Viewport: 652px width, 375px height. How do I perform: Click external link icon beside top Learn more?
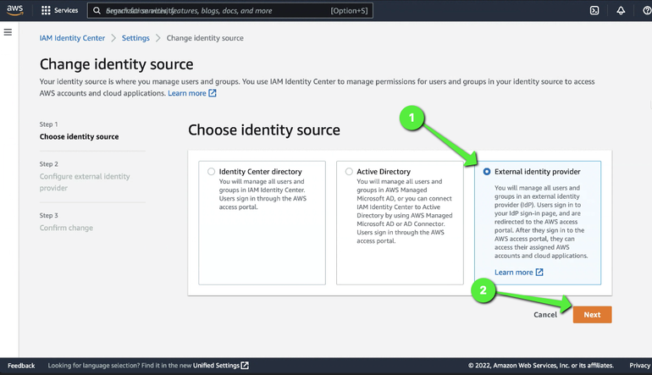tap(213, 93)
